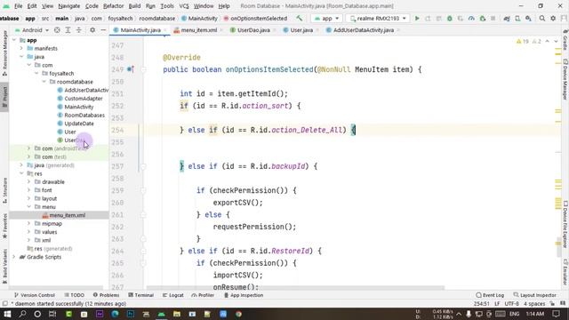Image resolution: width=569 pixels, height=320 pixels.
Task: Open project panel options gear
Action: click(x=92, y=30)
